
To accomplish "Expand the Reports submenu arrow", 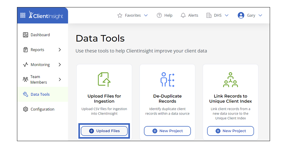I will [x=60, y=50].
